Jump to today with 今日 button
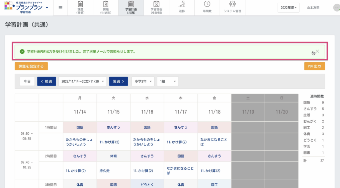 [27, 81]
